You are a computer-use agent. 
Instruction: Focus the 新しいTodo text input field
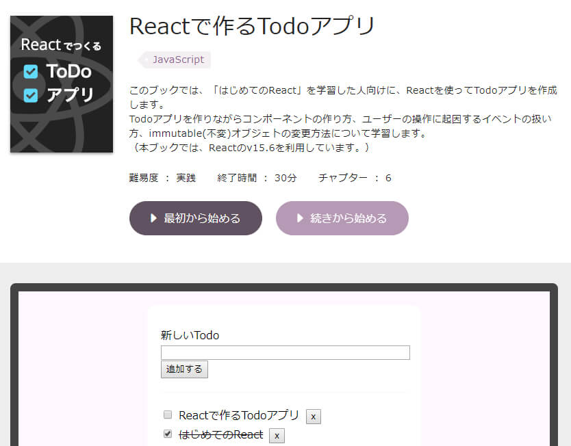pos(285,352)
